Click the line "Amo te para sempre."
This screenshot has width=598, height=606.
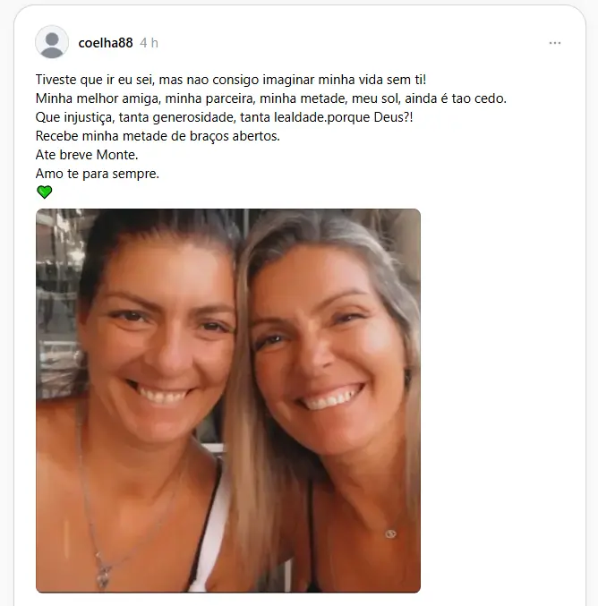click(x=98, y=174)
